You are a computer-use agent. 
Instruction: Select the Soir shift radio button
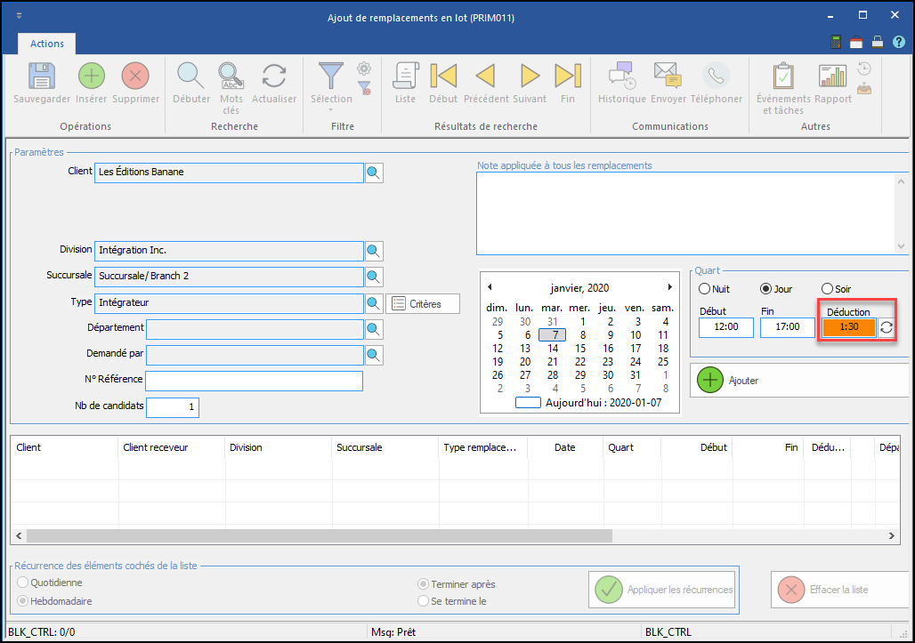[x=828, y=289]
